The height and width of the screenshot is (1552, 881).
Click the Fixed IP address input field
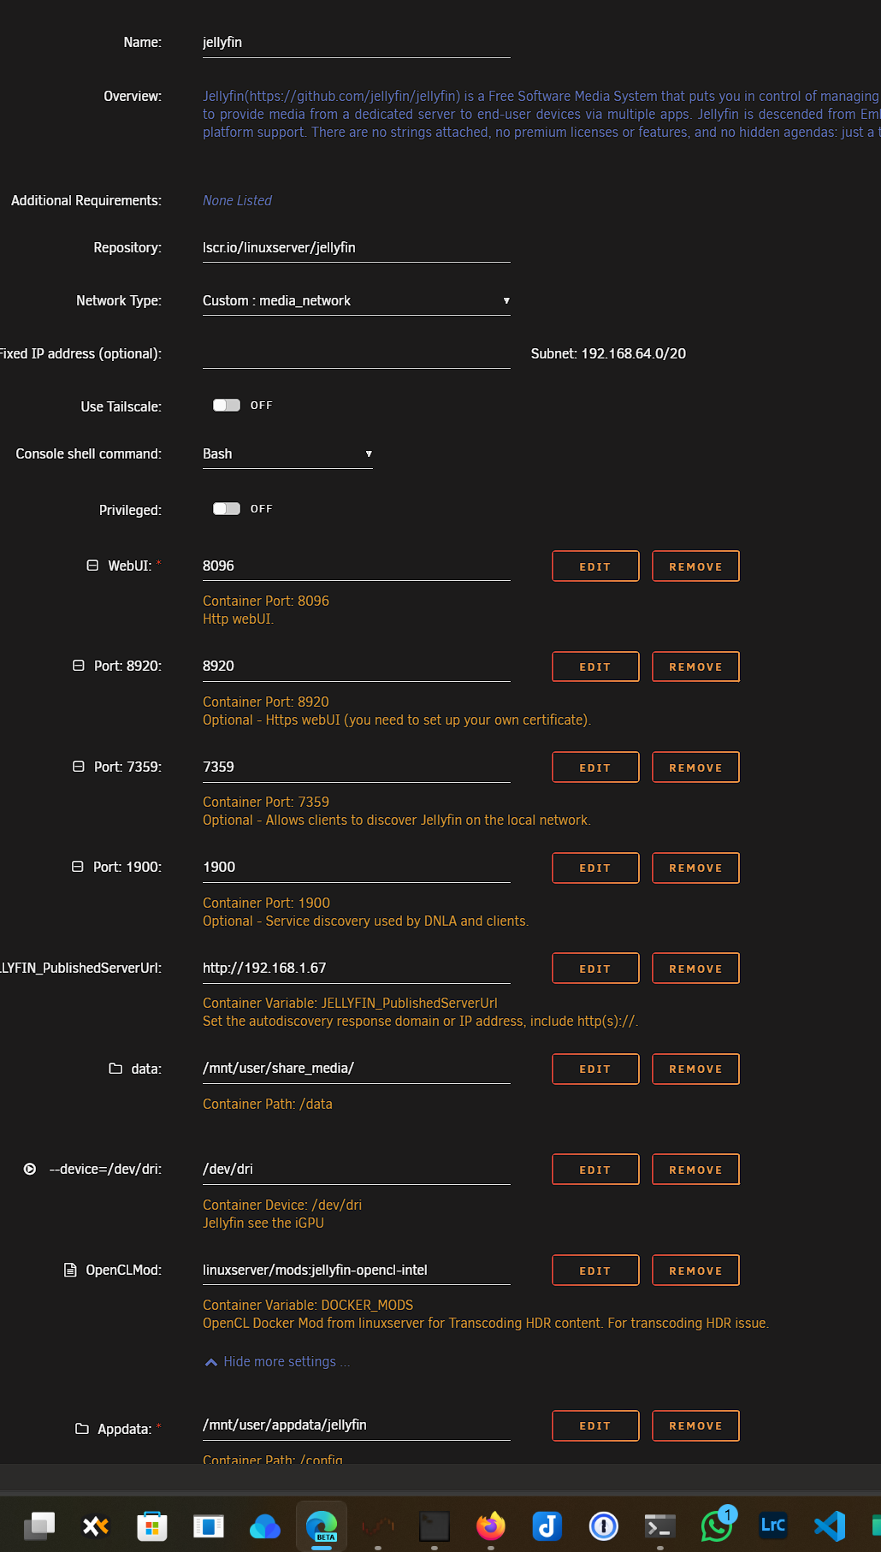[356, 353]
